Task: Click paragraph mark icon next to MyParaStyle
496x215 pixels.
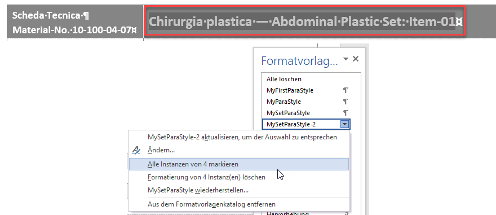Action: (346, 102)
